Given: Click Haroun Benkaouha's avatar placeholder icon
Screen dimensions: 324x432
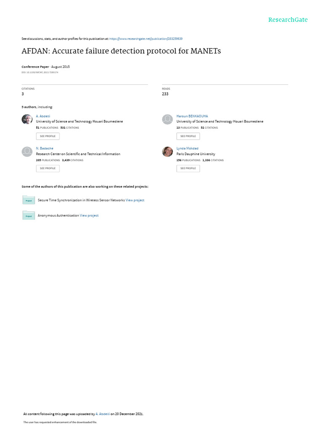Looking at the screenshot, I should coord(167,119).
